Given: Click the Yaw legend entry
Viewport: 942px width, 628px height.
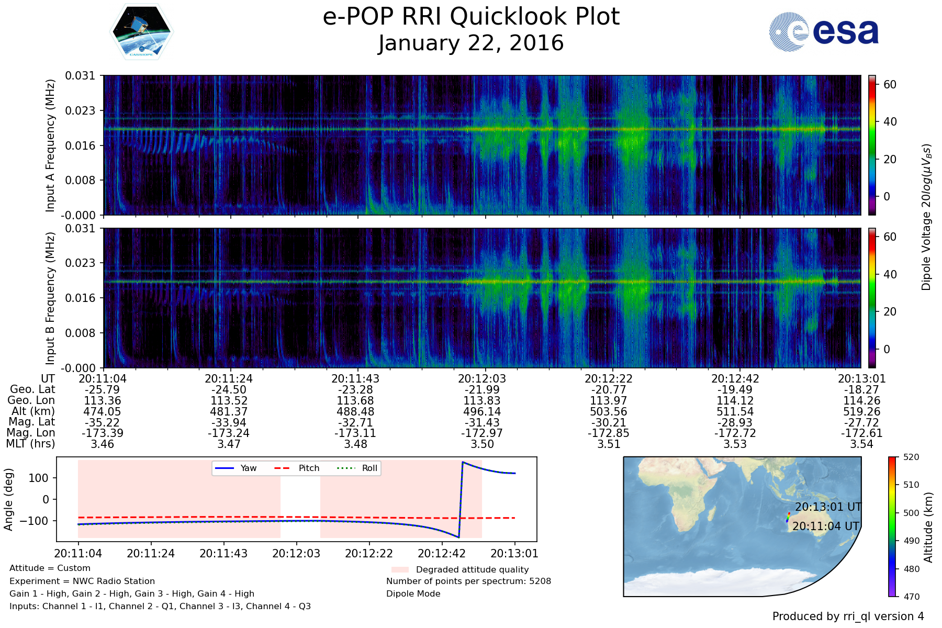Looking at the screenshot, I should coord(236,468).
